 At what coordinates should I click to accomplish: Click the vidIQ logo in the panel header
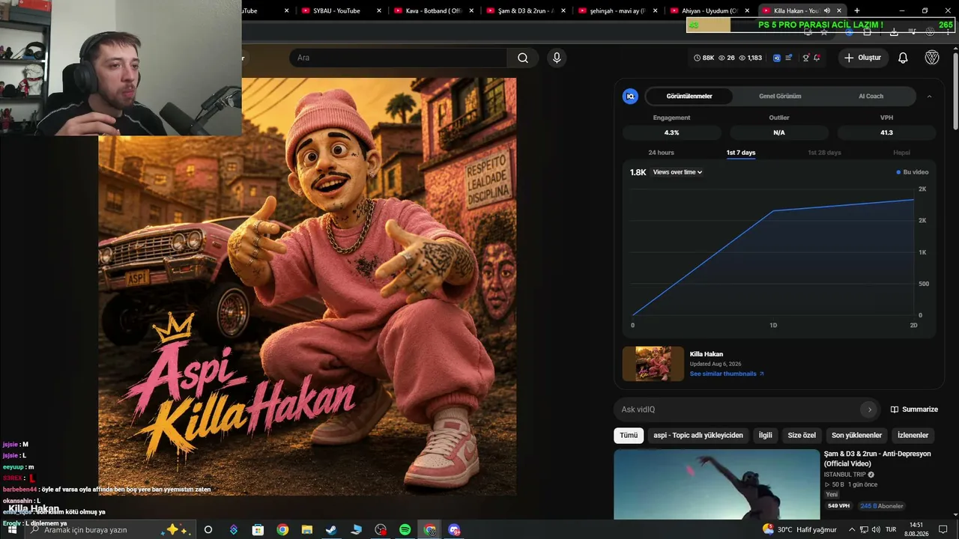(630, 96)
